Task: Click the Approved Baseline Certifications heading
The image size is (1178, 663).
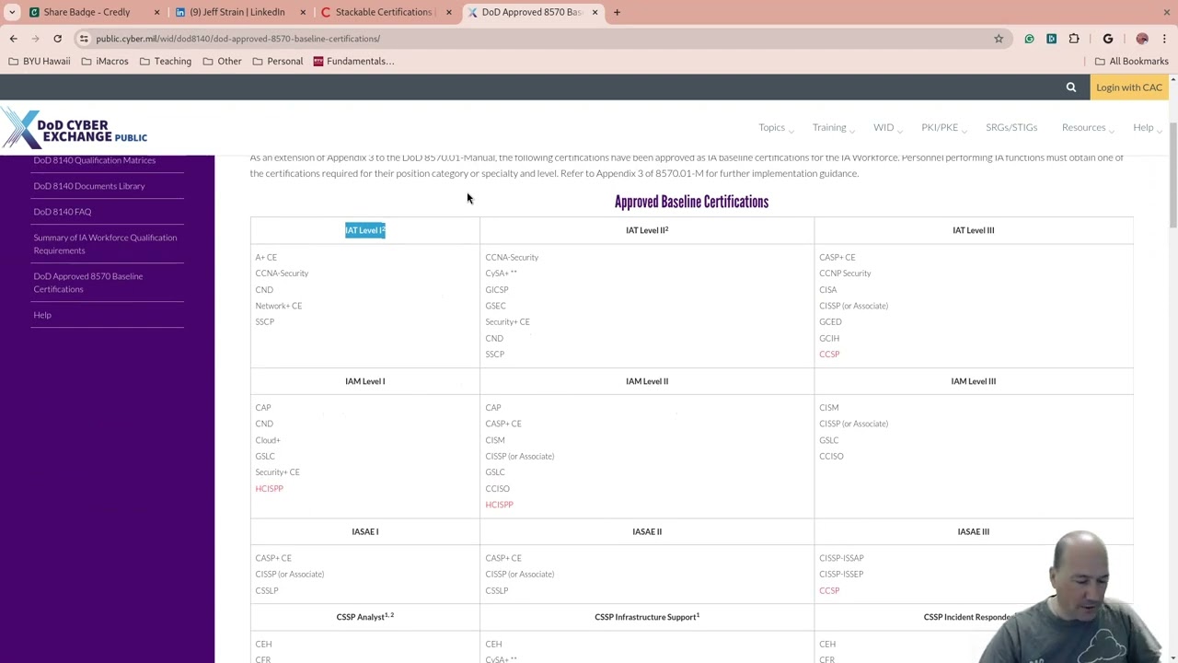Action: pyautogui.click(x=691, y=202)
